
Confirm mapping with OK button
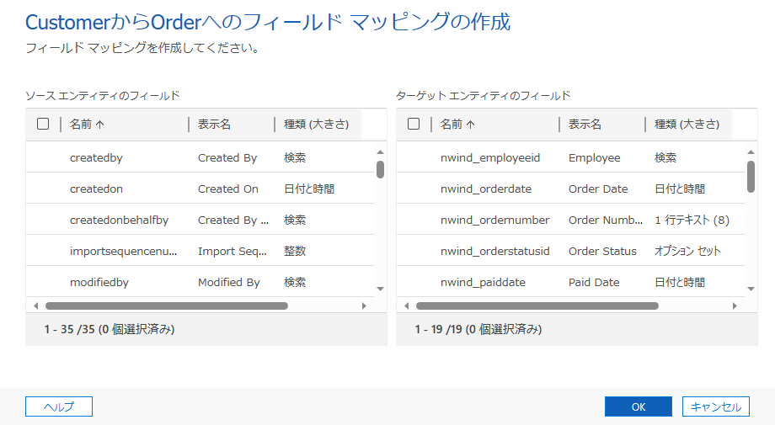click(x=638, y=406)
